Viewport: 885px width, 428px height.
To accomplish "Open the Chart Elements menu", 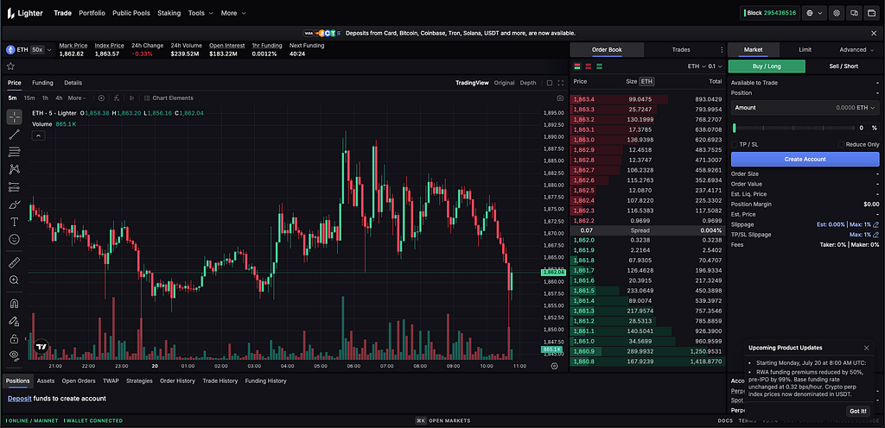I will point(169,98).
